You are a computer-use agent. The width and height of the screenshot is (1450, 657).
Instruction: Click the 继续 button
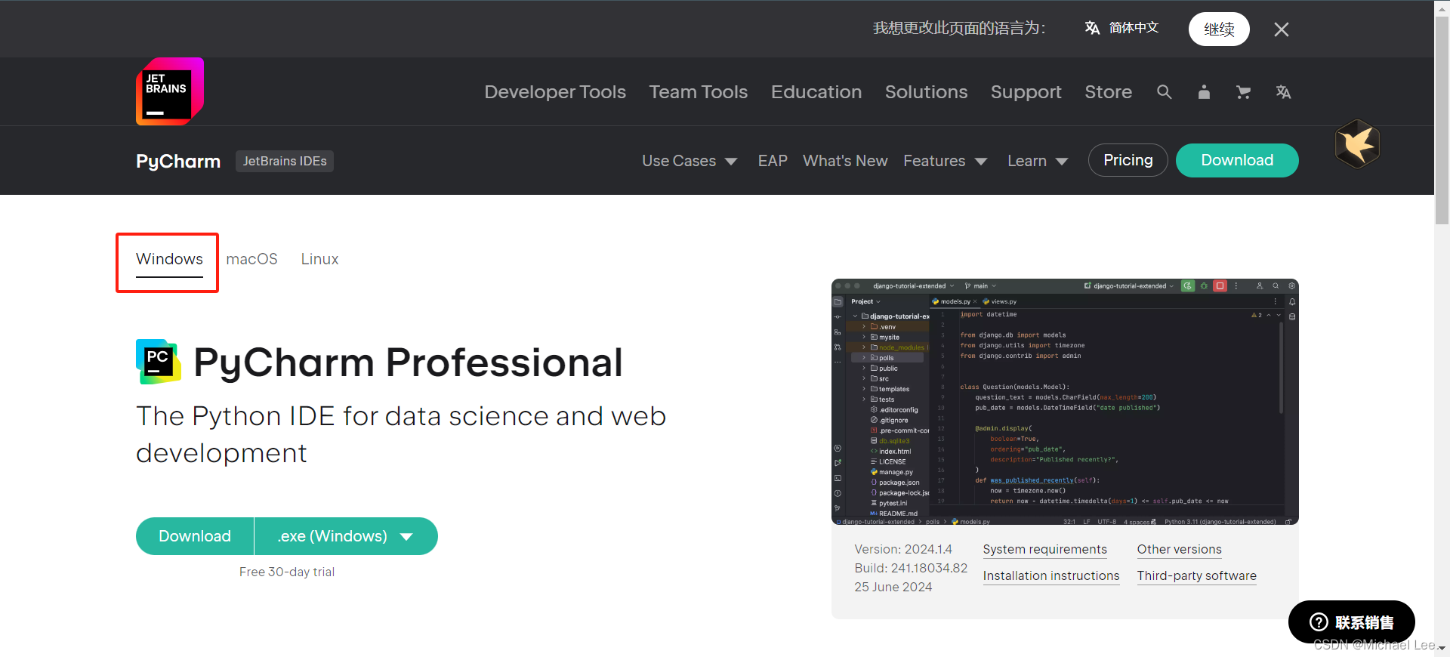1219,29
